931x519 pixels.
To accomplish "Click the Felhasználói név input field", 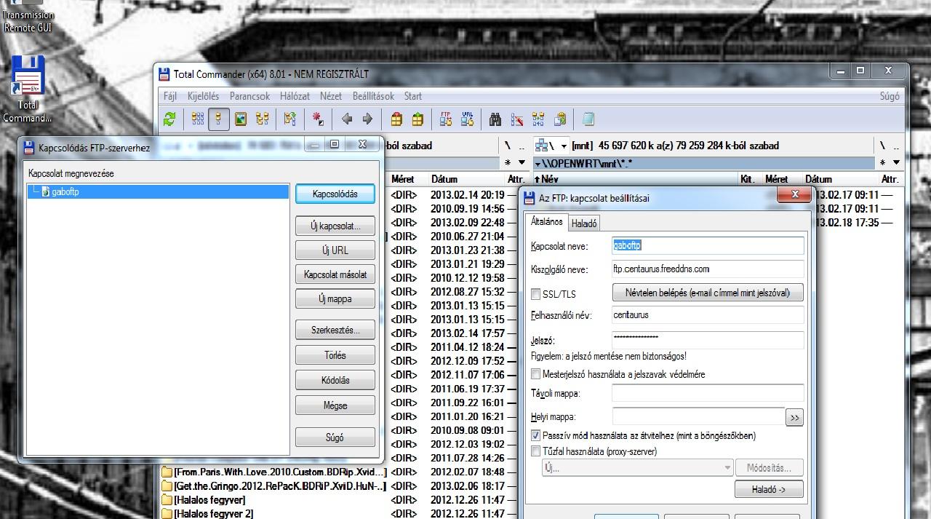I will tap(708, 315).
